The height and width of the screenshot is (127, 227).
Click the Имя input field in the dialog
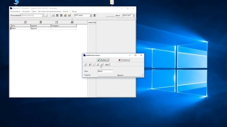click(105, 71)
